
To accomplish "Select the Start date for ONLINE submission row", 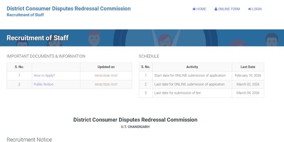I will click(x=190, y=76).
